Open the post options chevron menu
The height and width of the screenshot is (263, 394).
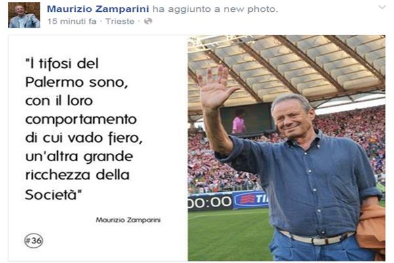click(x=382, y=7)
